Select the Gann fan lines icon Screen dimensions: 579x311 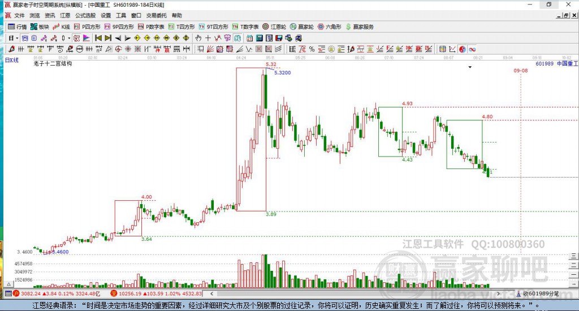point(210,49)
